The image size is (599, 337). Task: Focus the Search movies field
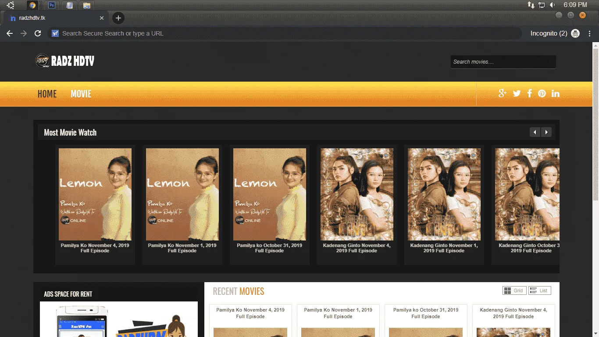tap(503, 62)
